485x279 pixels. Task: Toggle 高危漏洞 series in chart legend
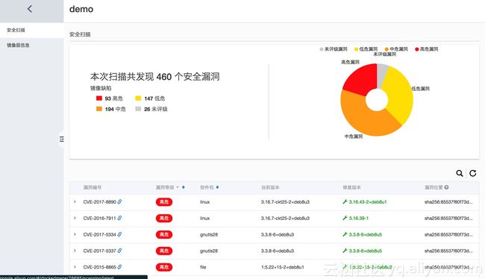tap(427, 49)
